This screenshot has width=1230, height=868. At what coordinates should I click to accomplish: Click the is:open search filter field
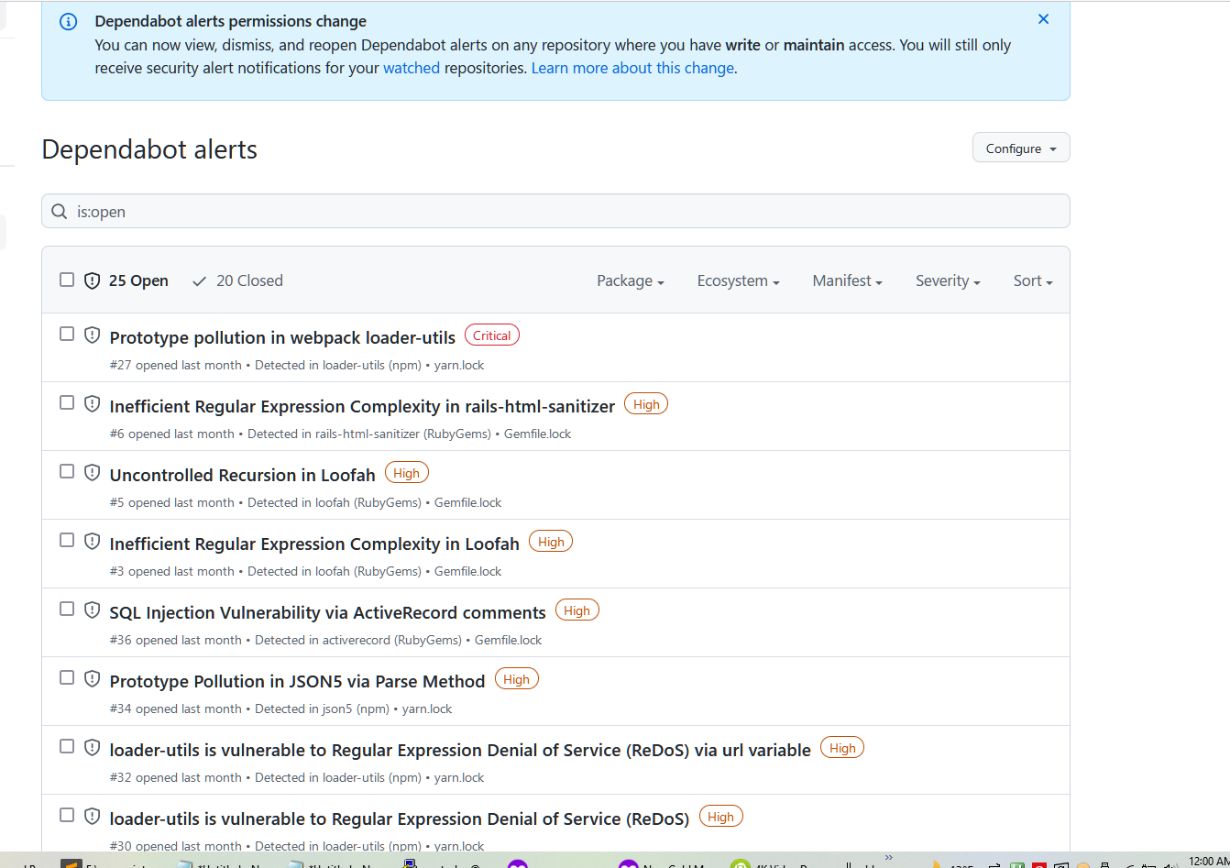(x=555, y=211)
